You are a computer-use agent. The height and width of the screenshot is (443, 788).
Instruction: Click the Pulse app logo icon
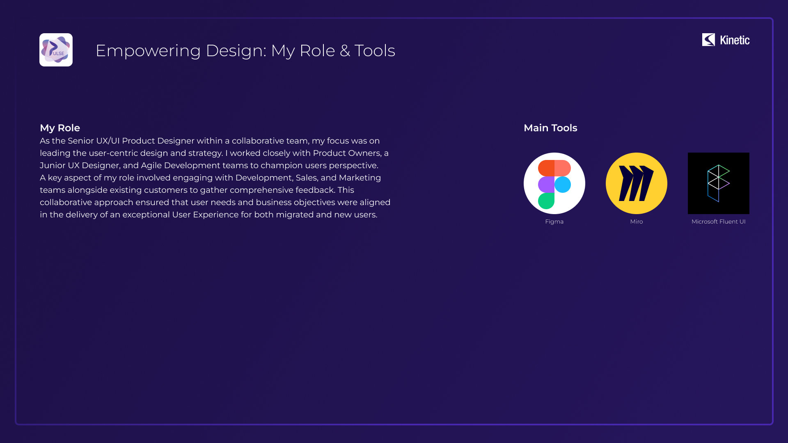(56, 50)
